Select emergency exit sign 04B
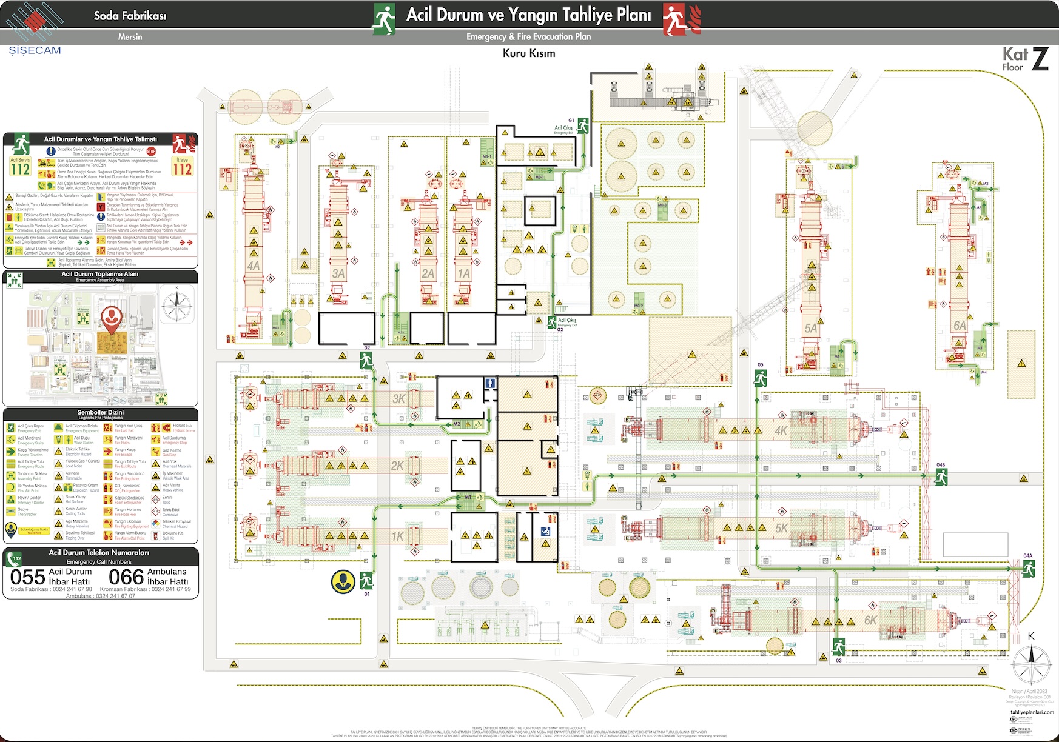The image size is (1059, 742). (x=941, y=477)
